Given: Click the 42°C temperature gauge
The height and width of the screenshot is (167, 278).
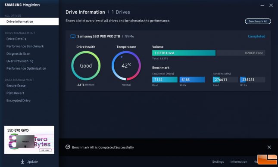Looking at the screenshot, I should (x=126, y=66).
